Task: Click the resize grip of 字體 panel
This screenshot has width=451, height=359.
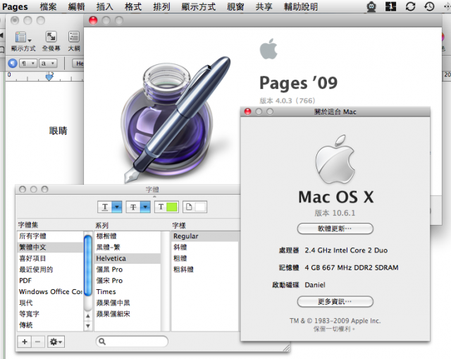Action: click(287, 348)
